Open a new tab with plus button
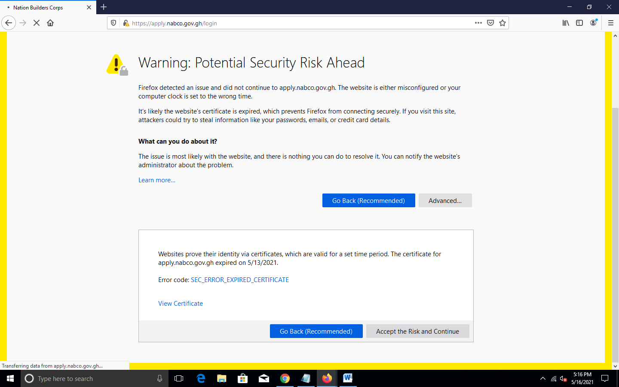 coord(104,7)
